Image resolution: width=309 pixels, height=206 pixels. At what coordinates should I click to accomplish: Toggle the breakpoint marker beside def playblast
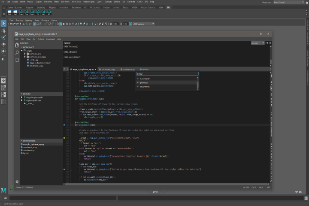point(64,125)
